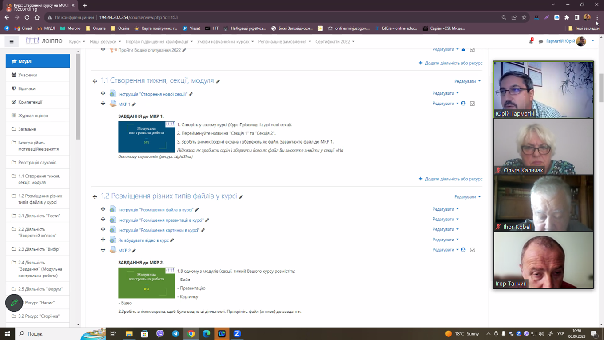Toggle completion checkbox for Вхідне опитування 2022
The width and height of the screenshot is (604, 340).
[x=472, y=50]
